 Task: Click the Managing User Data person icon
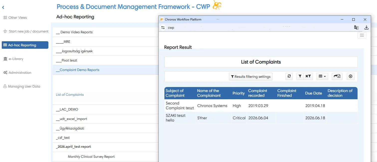5,86
